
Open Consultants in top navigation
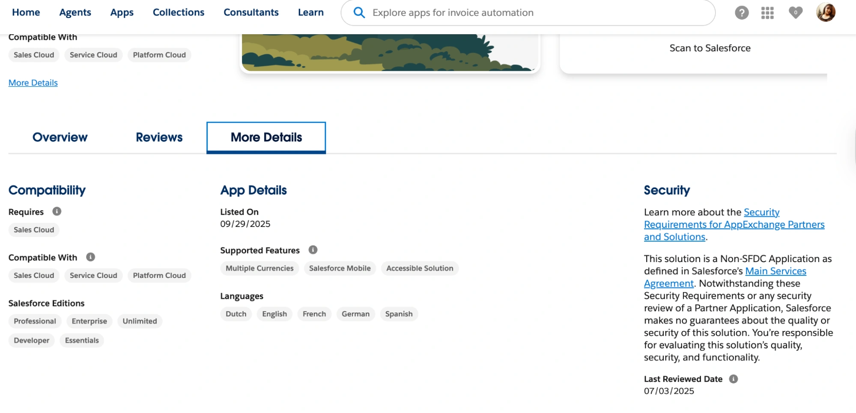(251, 12)
